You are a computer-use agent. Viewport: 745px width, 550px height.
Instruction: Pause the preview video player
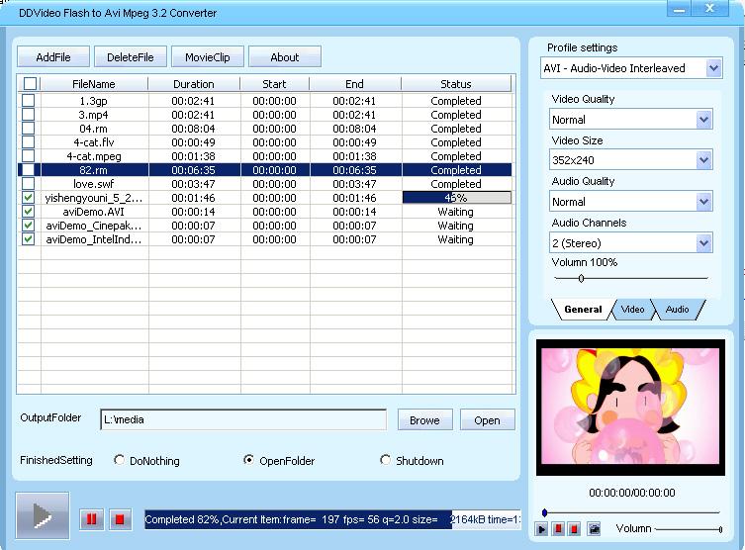pyautogui.click(x=558, y=529)
